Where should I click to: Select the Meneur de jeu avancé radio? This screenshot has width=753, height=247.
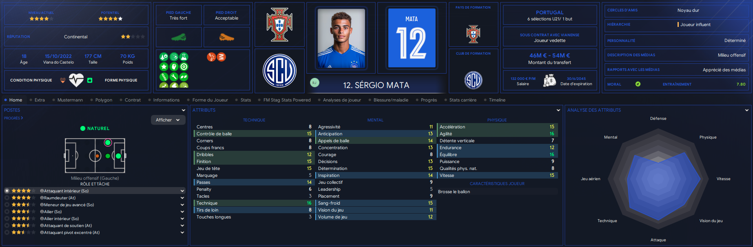click(7, 205)
